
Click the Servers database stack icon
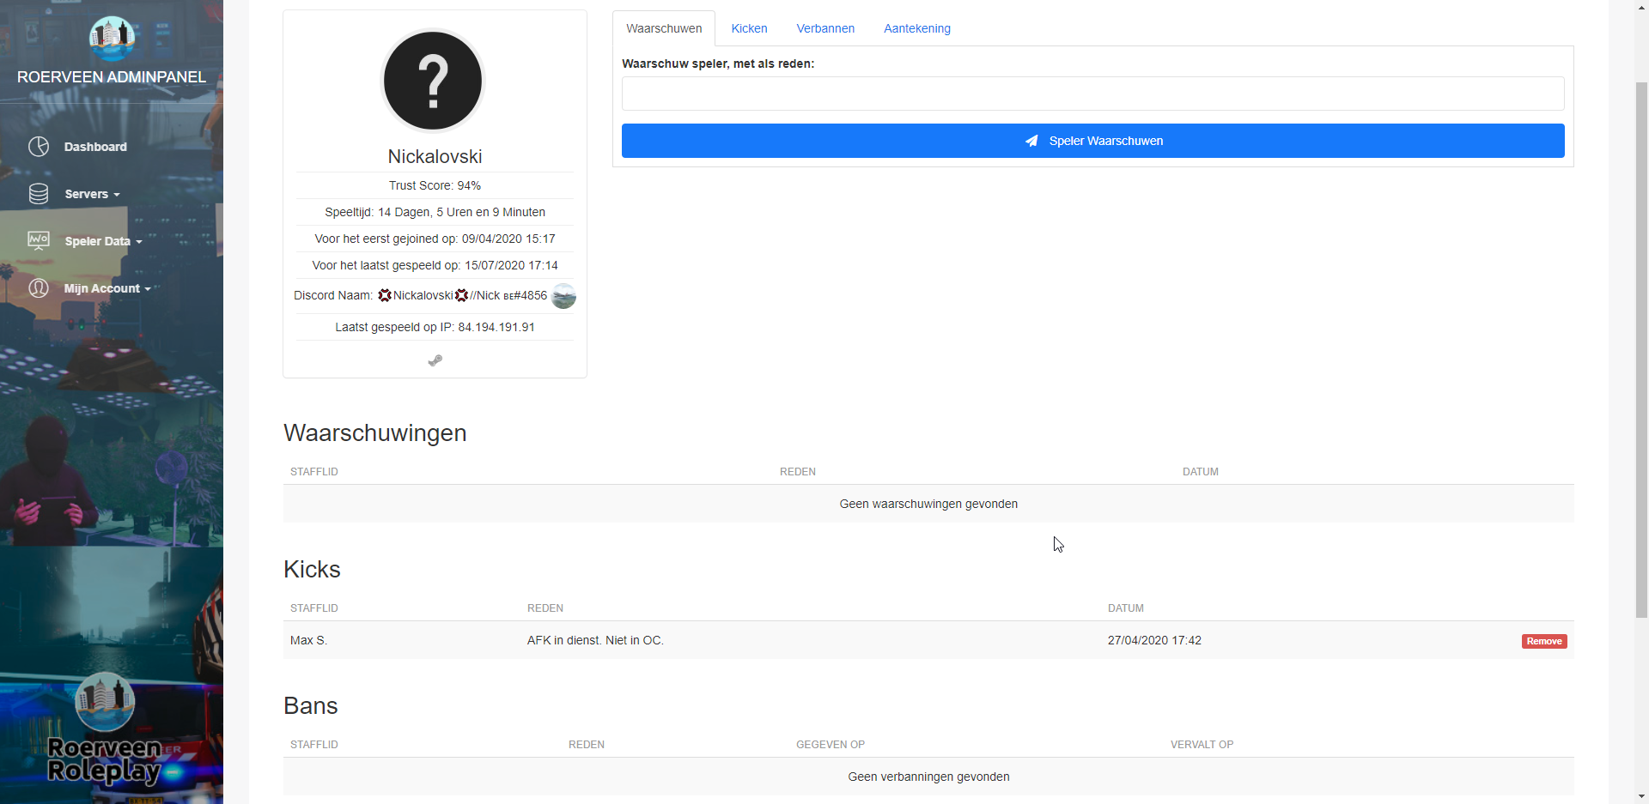point(39,194)
